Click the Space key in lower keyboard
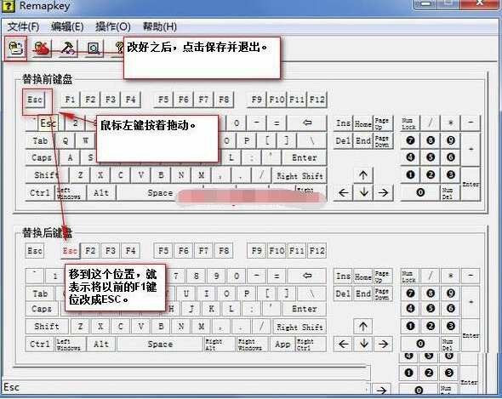The image size is (502, 399). 160,345
